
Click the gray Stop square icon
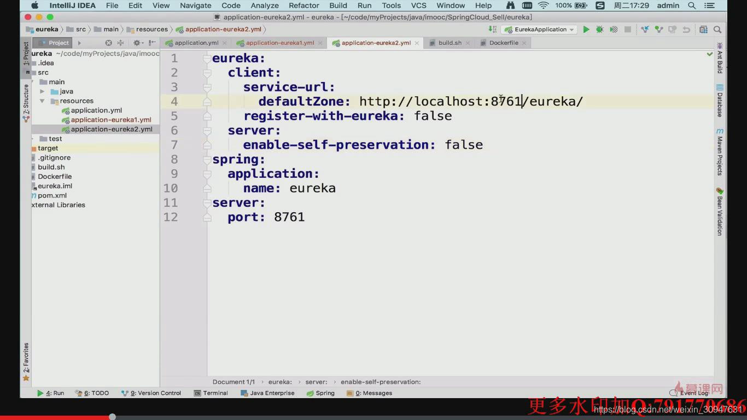tap(628, 30)
